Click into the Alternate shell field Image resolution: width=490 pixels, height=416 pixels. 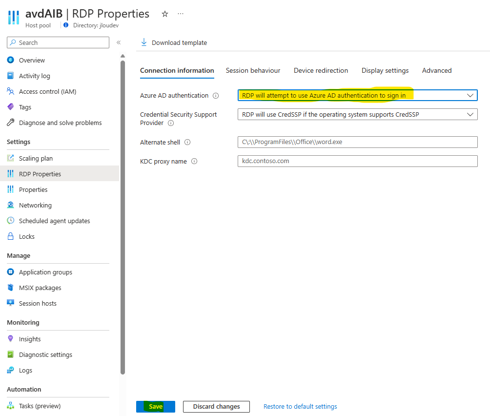(358, 142)
